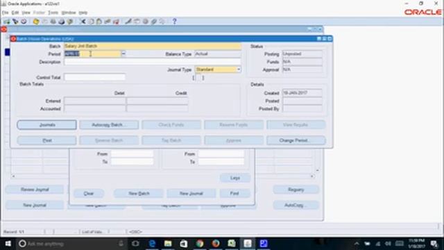
Task: Click the Autocopy Batch button
Action: [109, 125]
